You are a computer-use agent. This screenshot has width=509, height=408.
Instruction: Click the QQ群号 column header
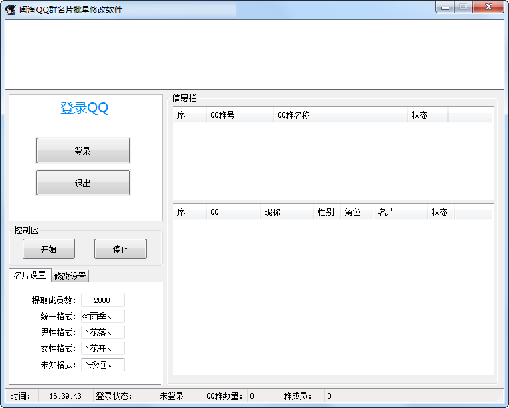tap(240, 115)
